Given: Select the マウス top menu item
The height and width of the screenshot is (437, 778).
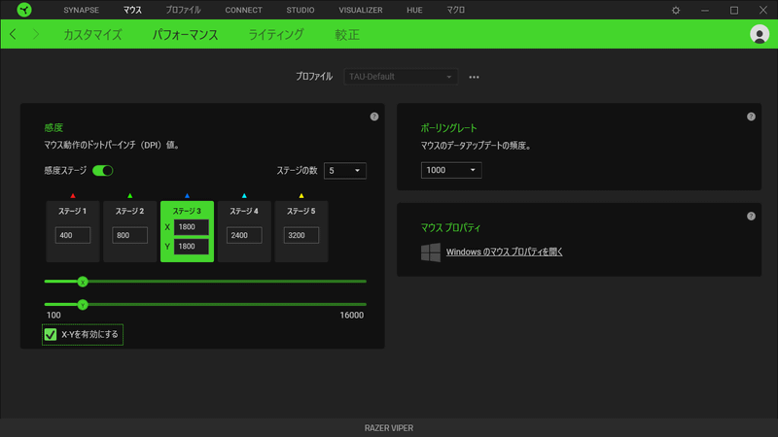Looking at the screenshot, I should pos(132,10).
